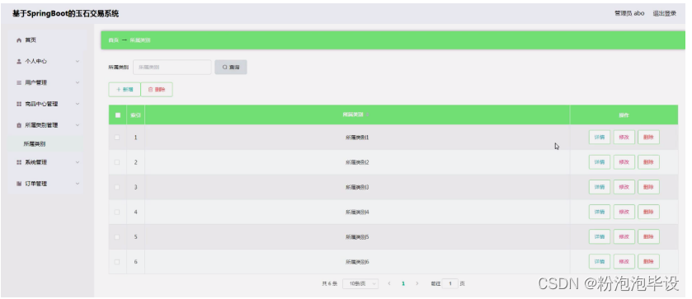Click 删除 for row 所属类别3
Image resolution: width=692 pixels, height=299 pixels.
(648, 187)
